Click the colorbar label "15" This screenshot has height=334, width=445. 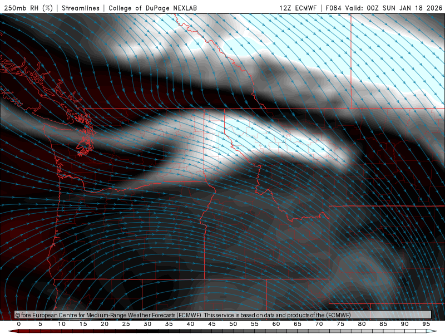[83, 324]
